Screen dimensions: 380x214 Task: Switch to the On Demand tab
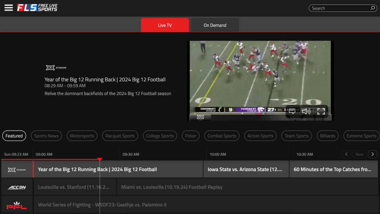[x=215, y=25]
